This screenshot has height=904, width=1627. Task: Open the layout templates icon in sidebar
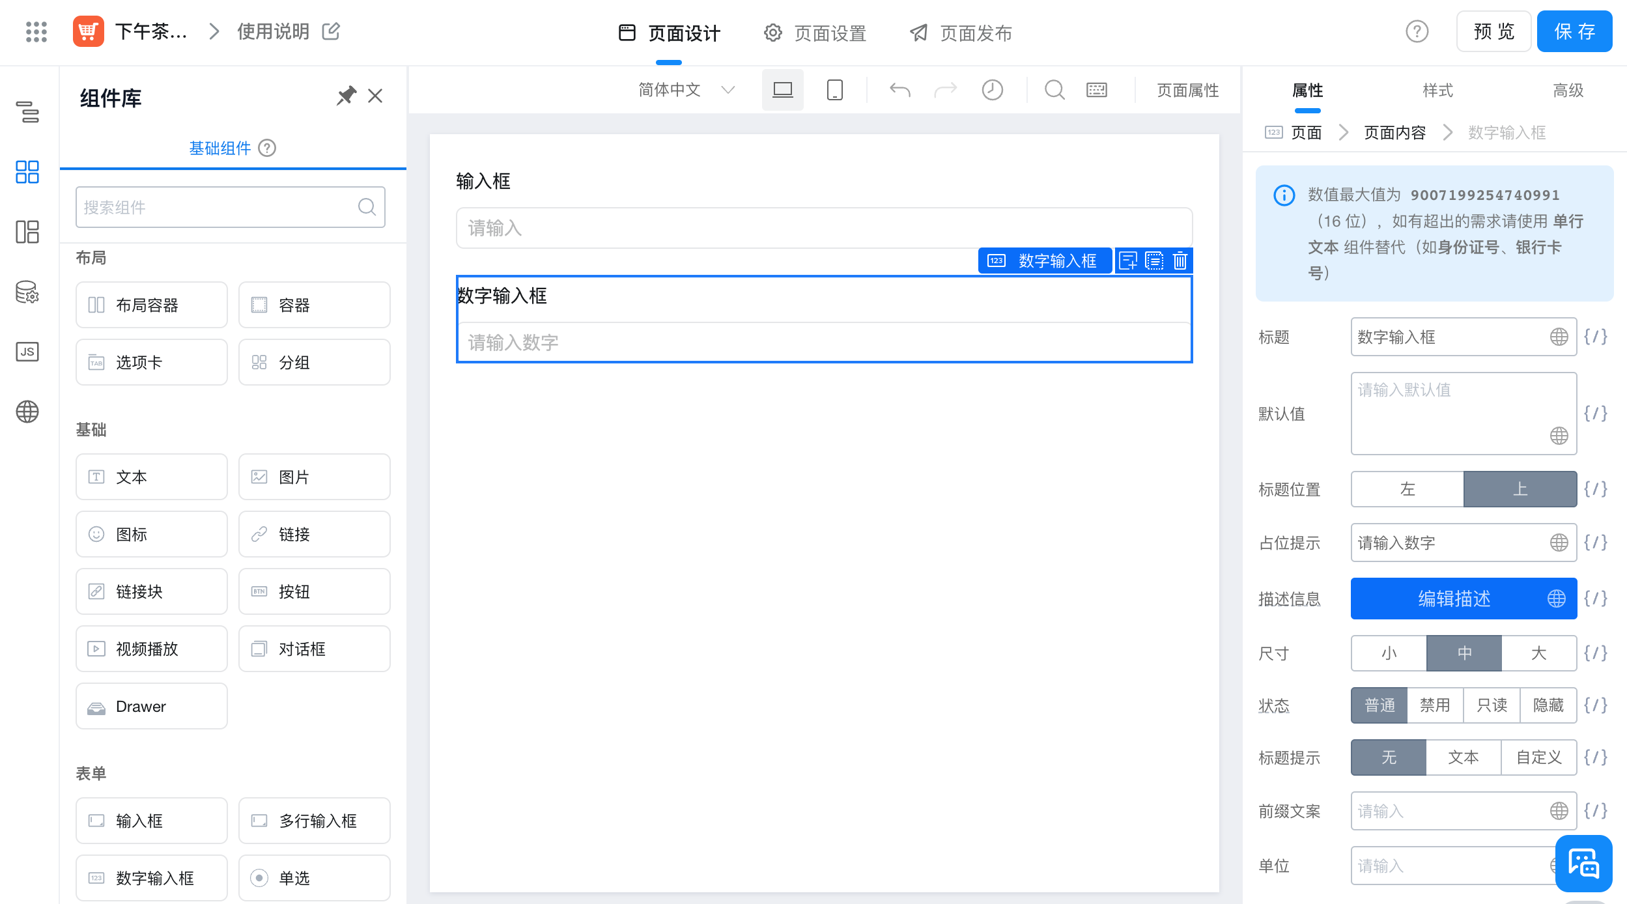pyautogui.click(x=27, y=232)
